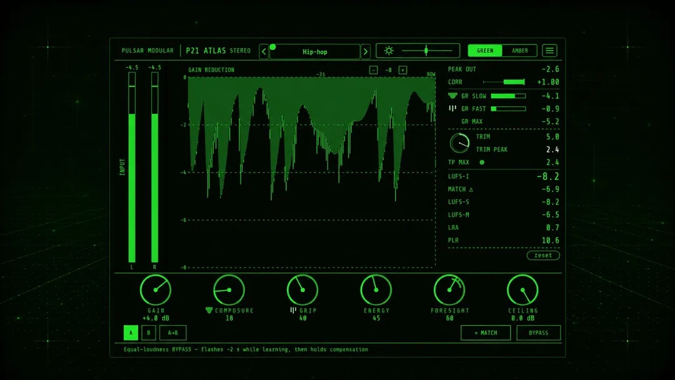
Task: Click the LUFS-I label
Action: tap(459, 176)
